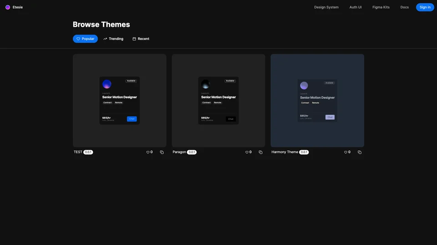Click the Browse Themes heading

pos(102,24)
